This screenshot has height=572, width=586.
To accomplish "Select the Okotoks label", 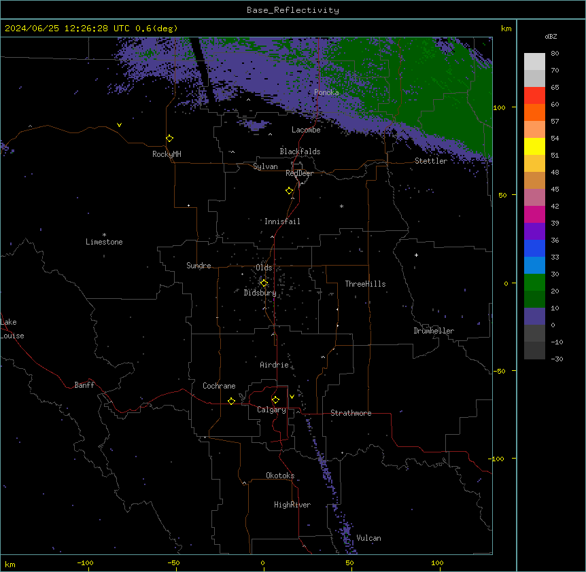I will click(280, 476).
